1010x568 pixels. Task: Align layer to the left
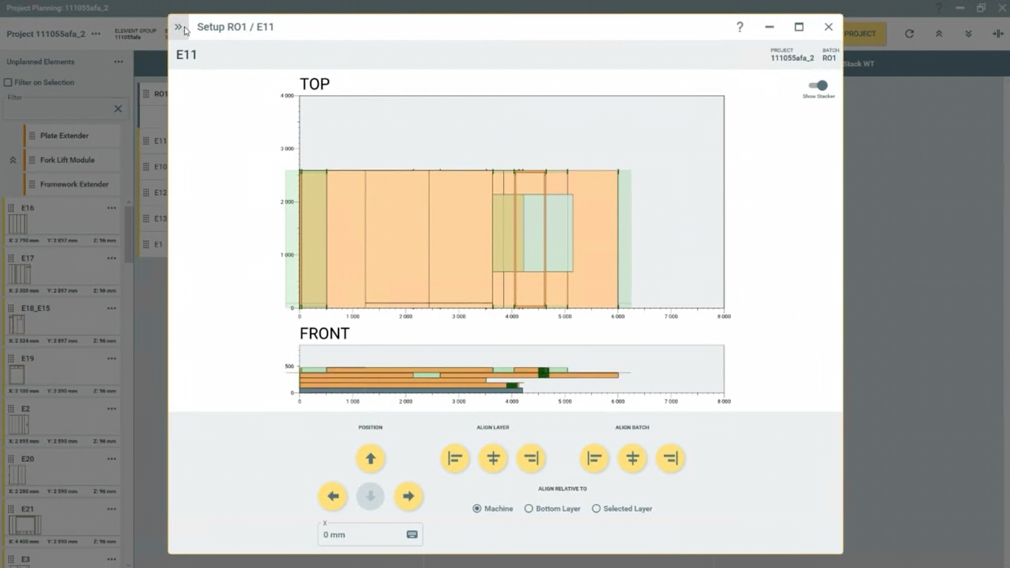pyautogui.click(x=455, y=458)
